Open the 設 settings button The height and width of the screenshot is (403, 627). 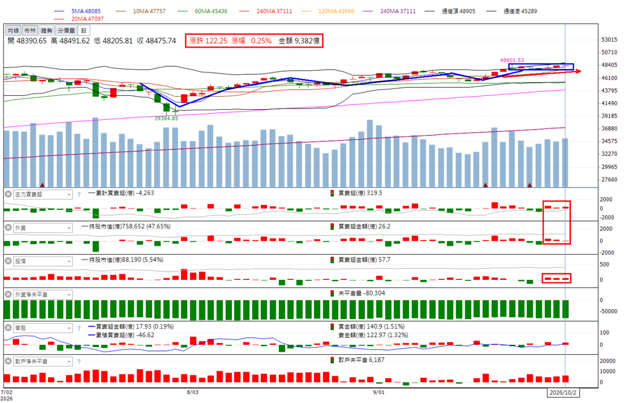tap(84, 30)
